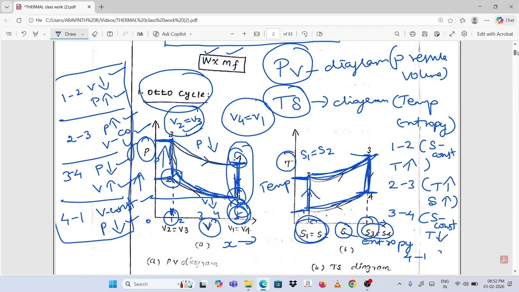Viewport: 519px width, 292px height.
Task: Open Google Chrome from the taskbar
Action: 352,284
